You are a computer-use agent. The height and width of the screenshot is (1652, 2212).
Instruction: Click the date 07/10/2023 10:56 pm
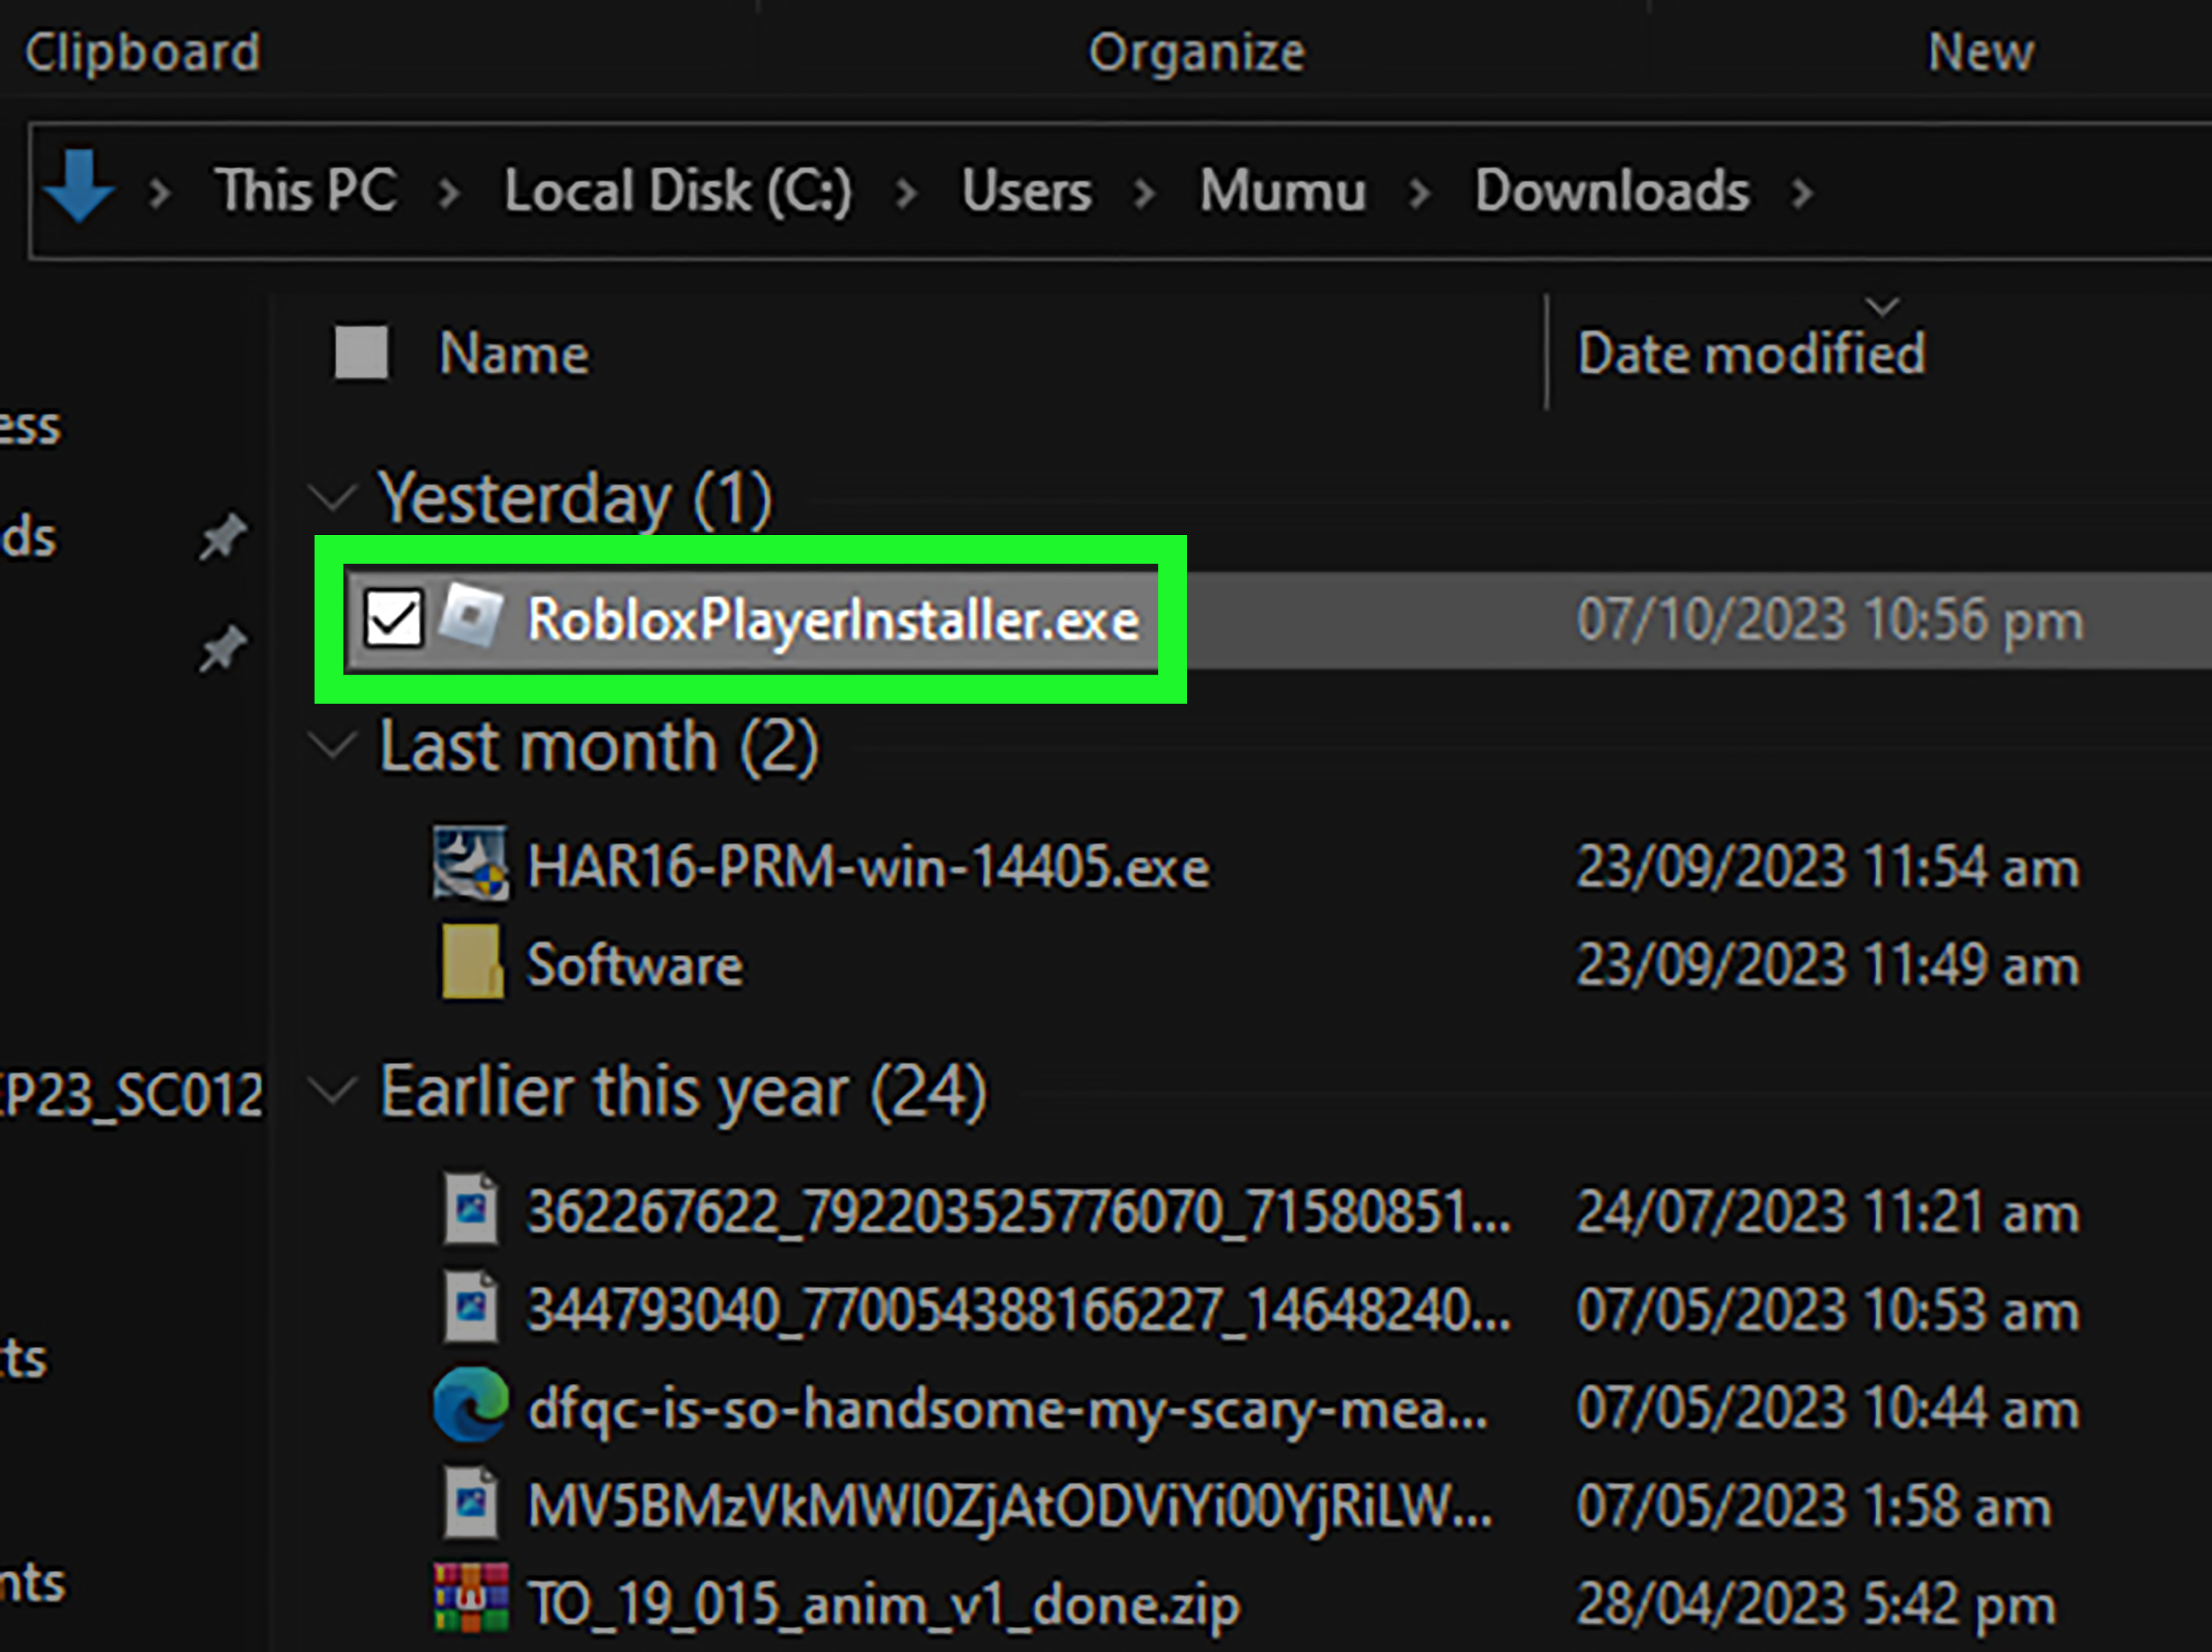[1830, 619]
